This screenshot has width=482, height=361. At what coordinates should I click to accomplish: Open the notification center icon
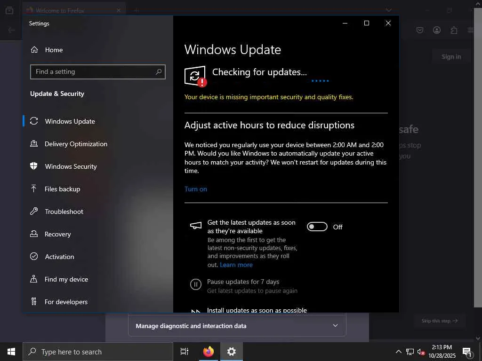tap(467, 352)
